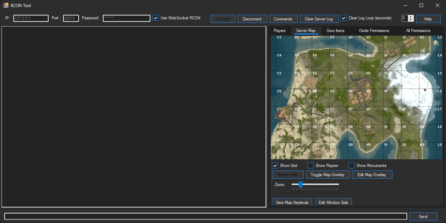Uncheck the Show Grid checkbox
The image size is (446, 223).
[x=275, y=166]
